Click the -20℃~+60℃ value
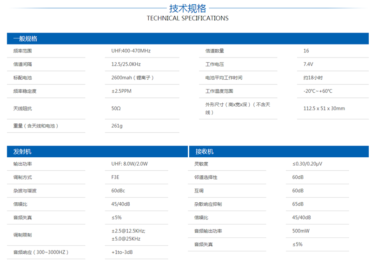The width and height of the screenshot is (372, 263). tap(318, 91)
